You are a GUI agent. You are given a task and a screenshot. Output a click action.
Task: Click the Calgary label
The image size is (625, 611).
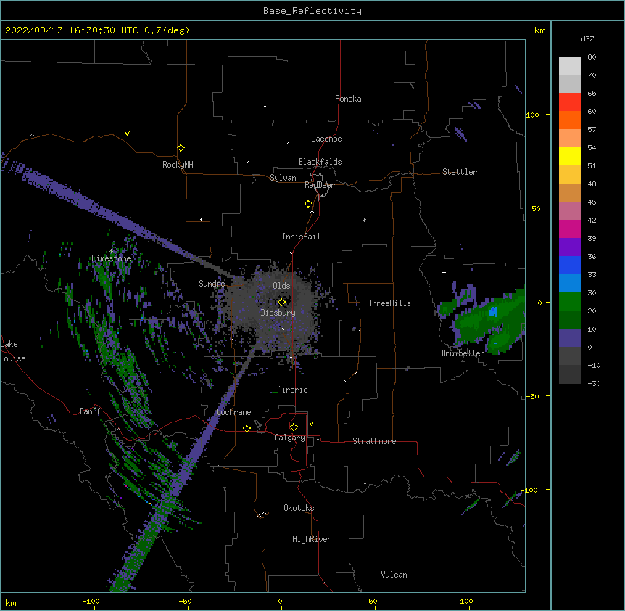(289, 438)
